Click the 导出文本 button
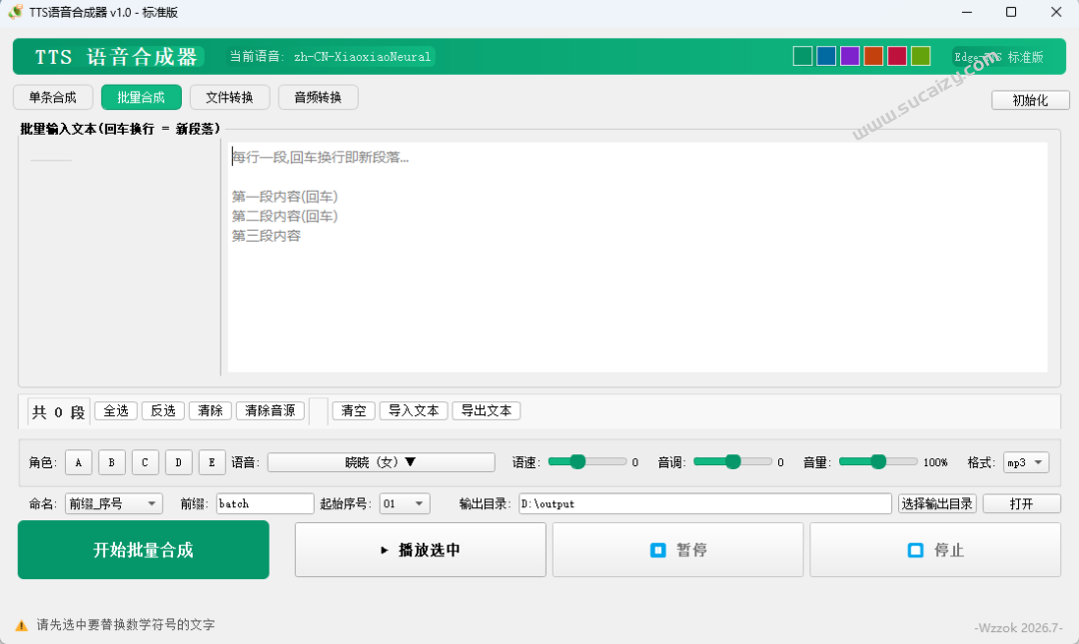This screenshot has width=1079, height=644. pos(487,410)
